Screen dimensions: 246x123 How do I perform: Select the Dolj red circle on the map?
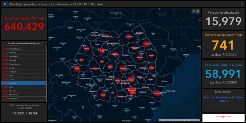coord(103,95)
